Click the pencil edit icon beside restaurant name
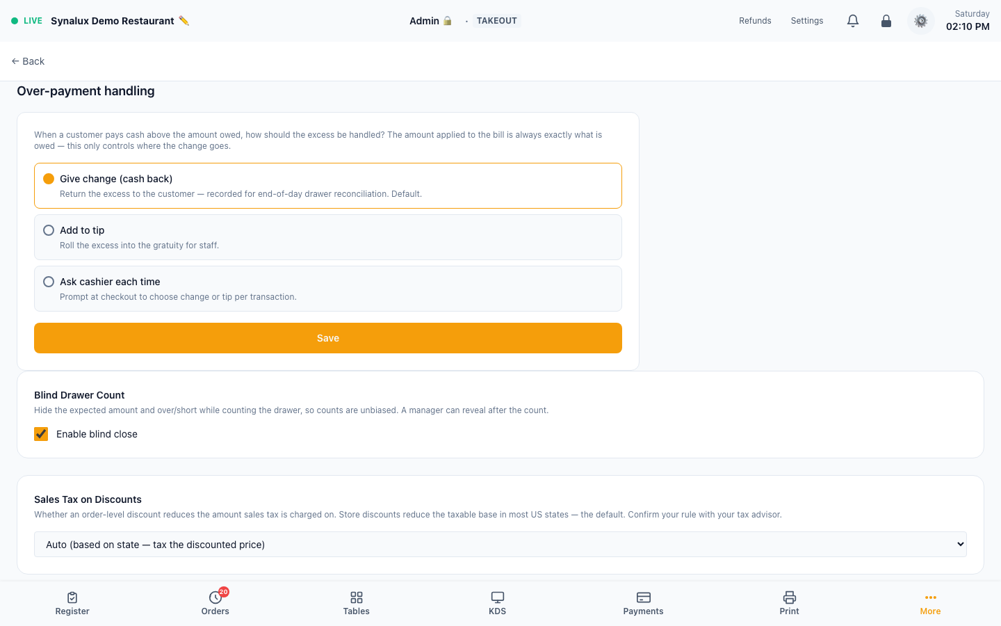Viewport: 1001px width, 626px height. 184,21
